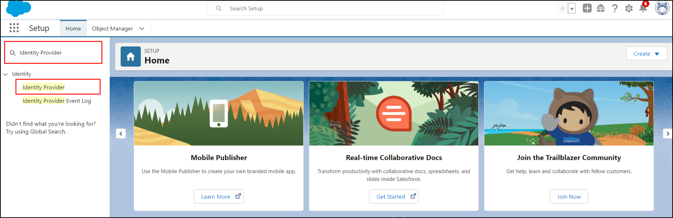Click the Join the Trailblazer Community heading
673x218 pixels.
[569, 157]
